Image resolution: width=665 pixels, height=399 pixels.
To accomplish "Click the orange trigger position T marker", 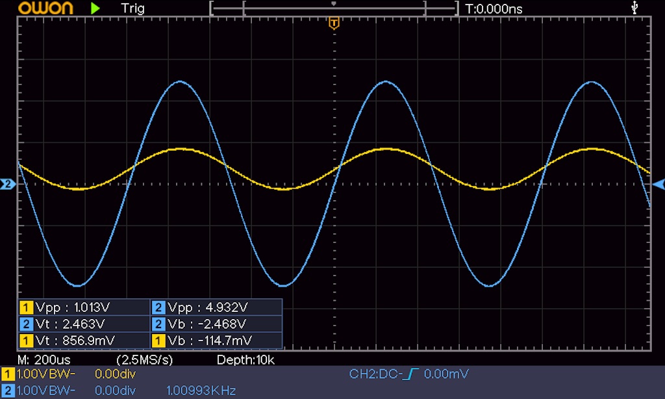I will coord(334,24).
